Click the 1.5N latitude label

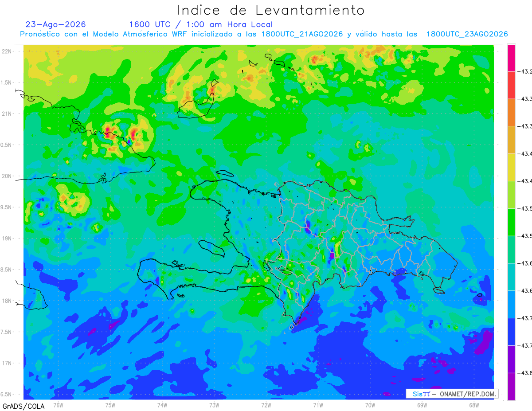(7, 82)
